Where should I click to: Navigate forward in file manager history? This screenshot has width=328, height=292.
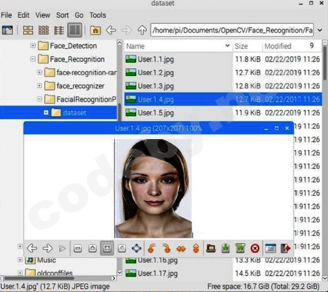click(126, 30)
